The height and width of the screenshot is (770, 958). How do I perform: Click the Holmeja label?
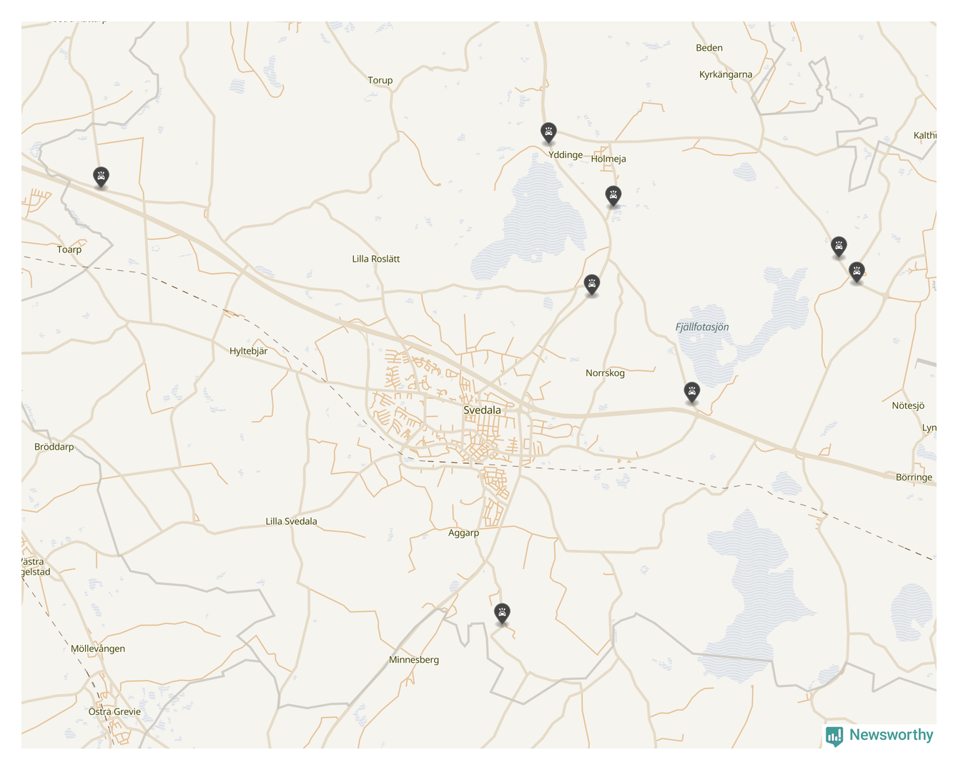608,159
